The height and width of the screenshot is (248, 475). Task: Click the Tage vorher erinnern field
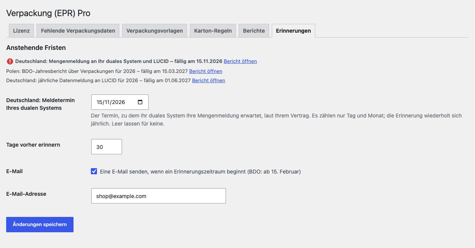(107, 147)
